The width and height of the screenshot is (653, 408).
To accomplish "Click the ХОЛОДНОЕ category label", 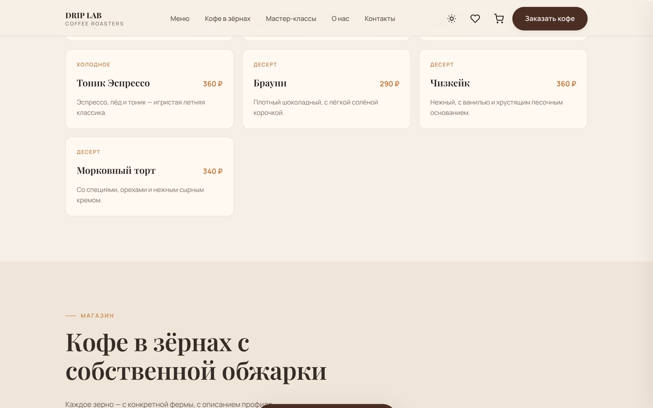I will click(93, 64).
